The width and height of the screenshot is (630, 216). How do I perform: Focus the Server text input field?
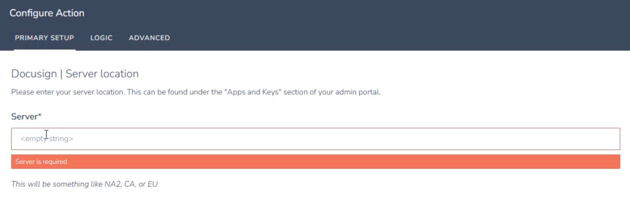point(315,139)
